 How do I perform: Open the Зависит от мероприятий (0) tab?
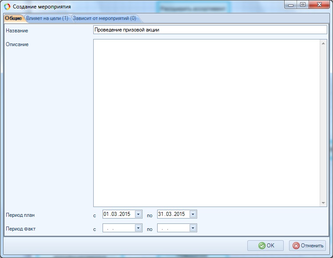[x=105, y=18]
